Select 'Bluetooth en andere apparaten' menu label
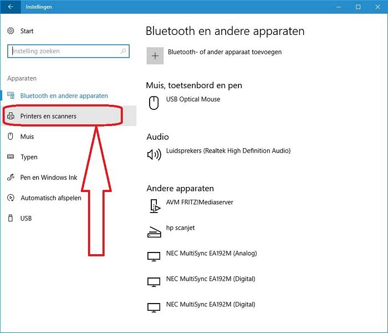The width and height of the screenshot is (388, 333). 64,95
